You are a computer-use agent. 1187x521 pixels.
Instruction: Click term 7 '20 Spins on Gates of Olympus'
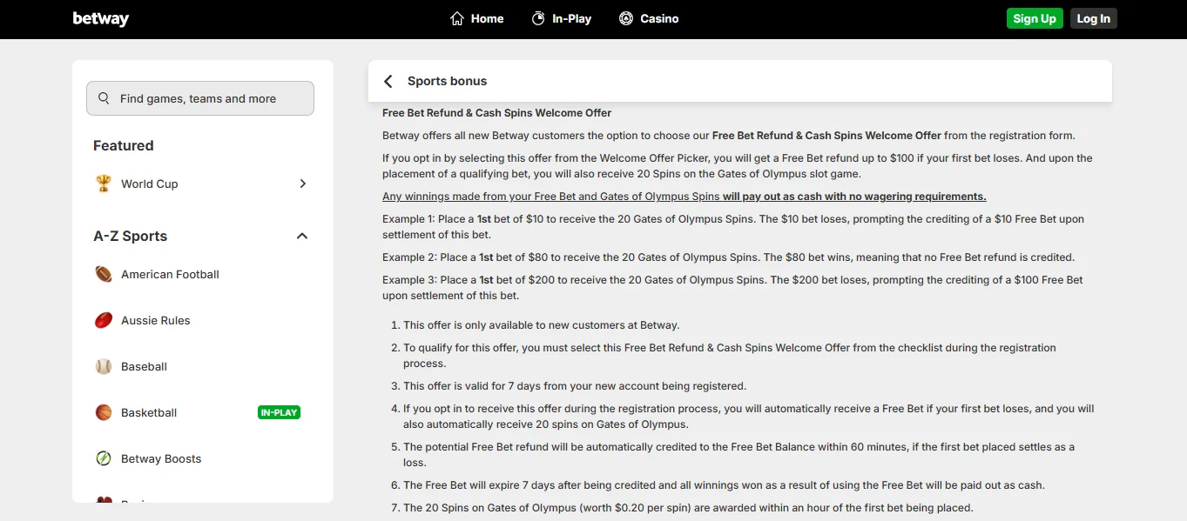tap(688, 508)
